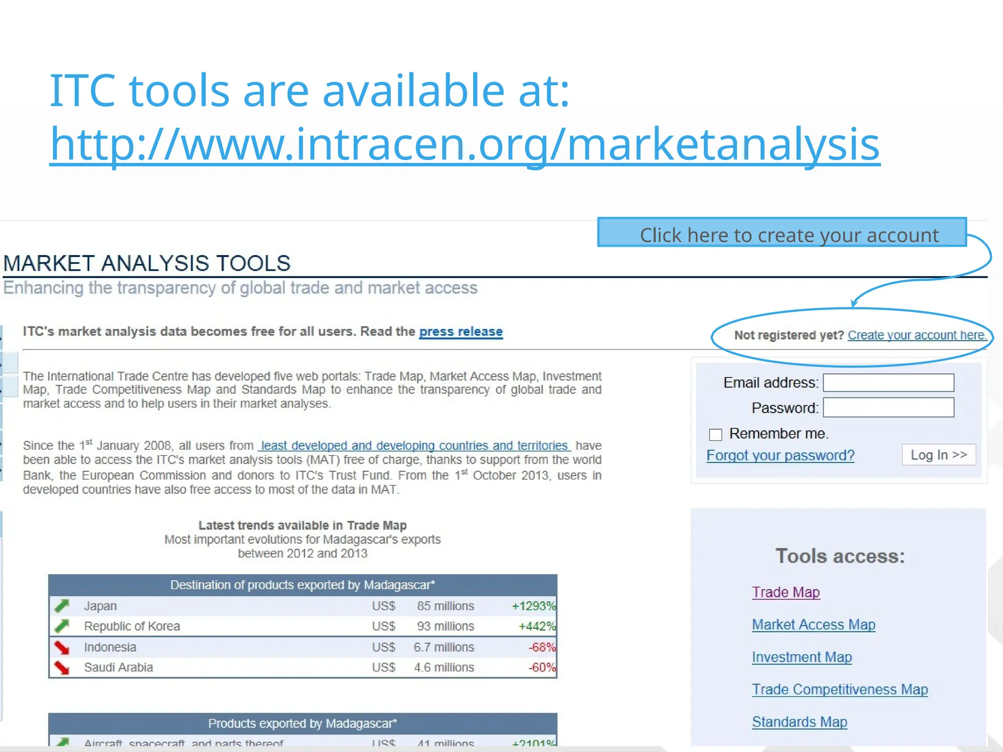Select the Republic of Korea row text

(132, 626)
